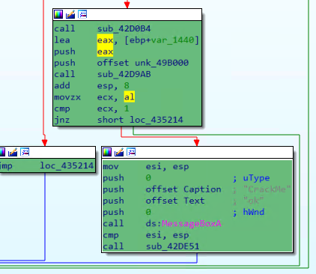Click the 'mov esi, esp' instruction
This screenshot has height=274, width=316.
(146, 167)
